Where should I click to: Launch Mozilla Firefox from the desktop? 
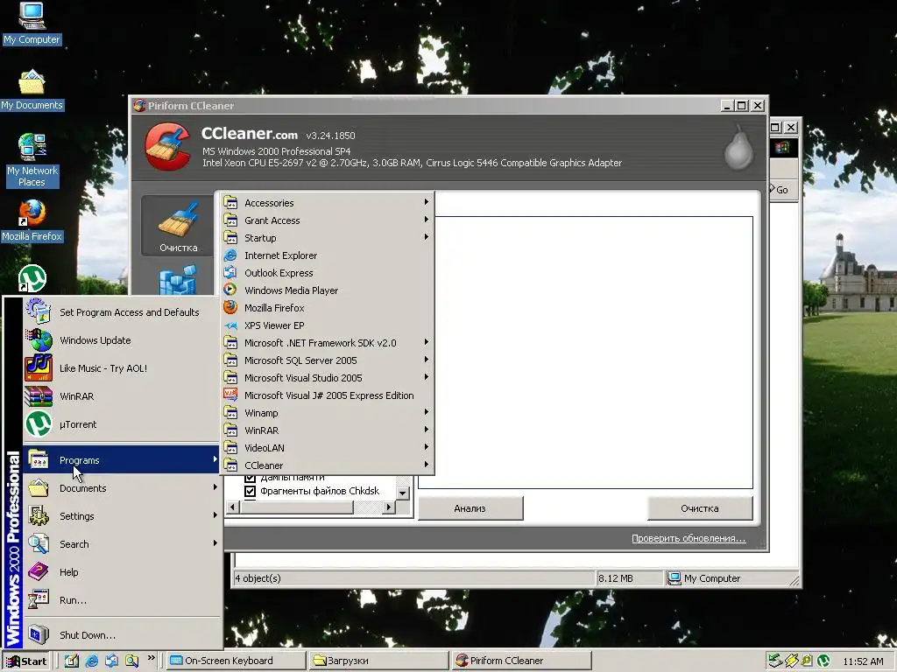coord(32,220)
